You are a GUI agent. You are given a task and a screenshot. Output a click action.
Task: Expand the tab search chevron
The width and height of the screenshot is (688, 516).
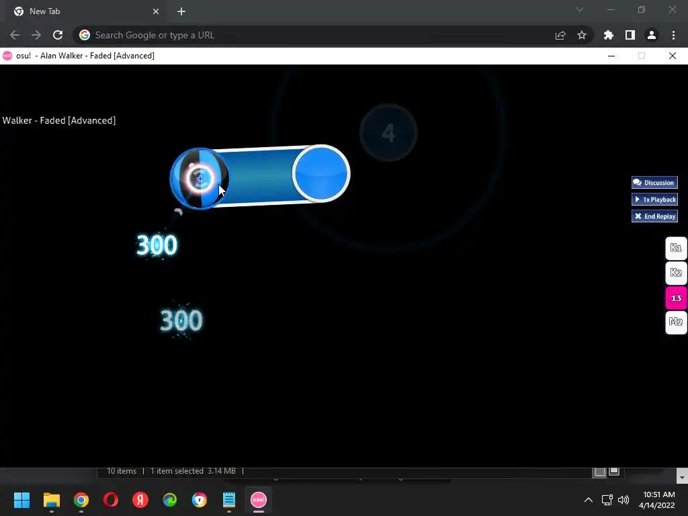[x=580, y=9]
